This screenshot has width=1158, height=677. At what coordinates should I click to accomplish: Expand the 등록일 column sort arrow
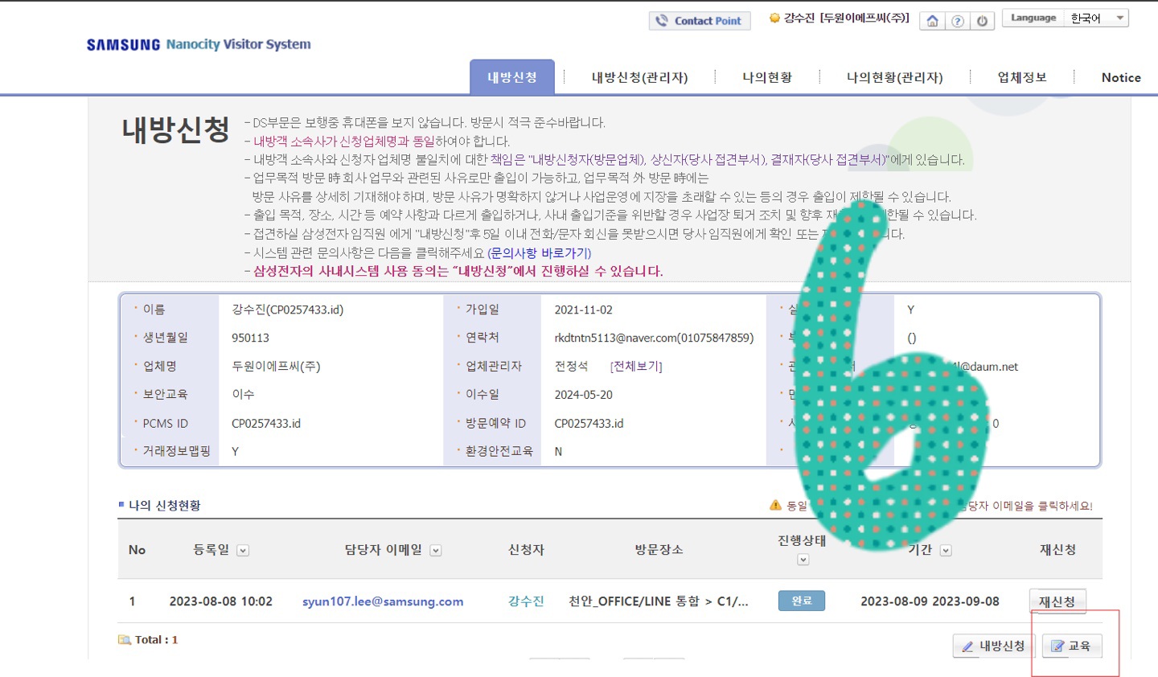(243, 551)
